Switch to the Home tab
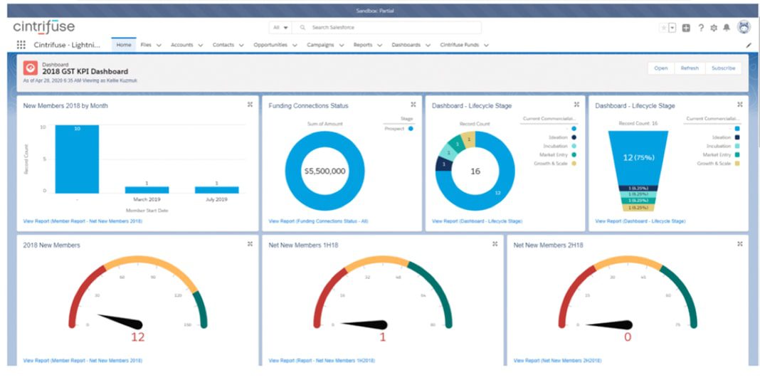760x385 pixels. [124, 45]
